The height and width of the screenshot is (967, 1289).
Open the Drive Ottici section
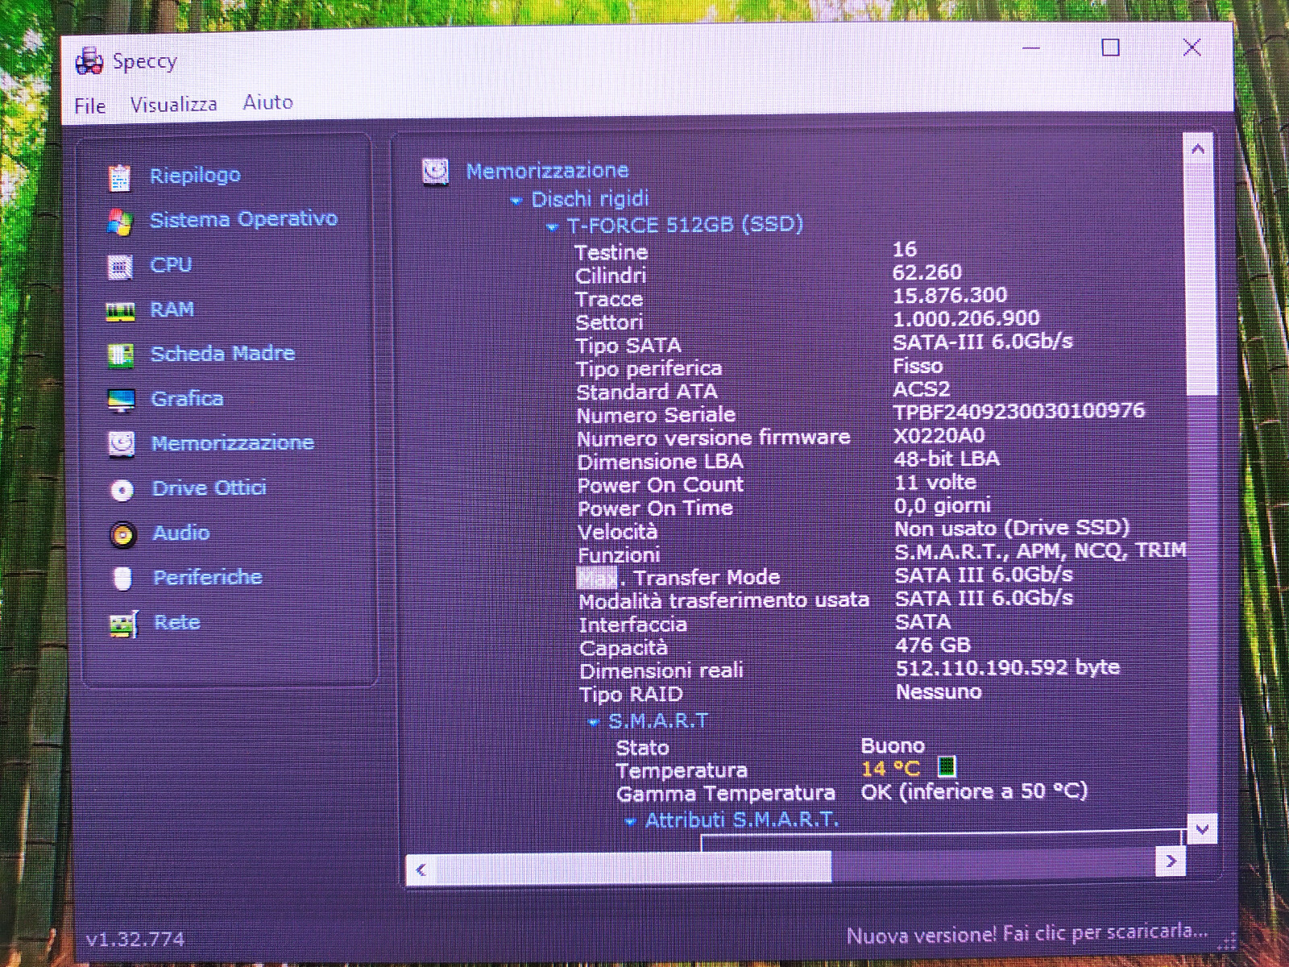(x=209, y=488)
